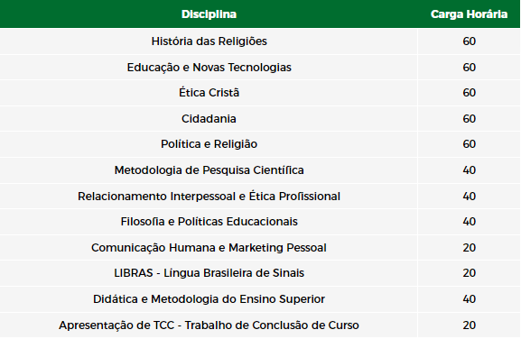Viewport: 521px width, 339px height.
Task: Click Didática e Metodologia do Ensino Superior
Action: [209, 299]
